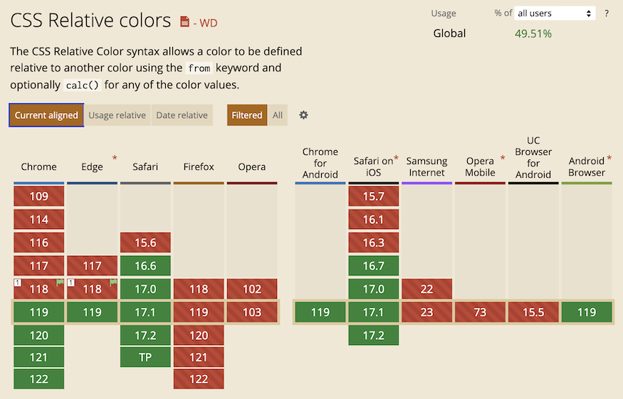This screenshot has height=399, width=623.
Task: Click the Samsung Internet 22 cell
Action: 426,289
